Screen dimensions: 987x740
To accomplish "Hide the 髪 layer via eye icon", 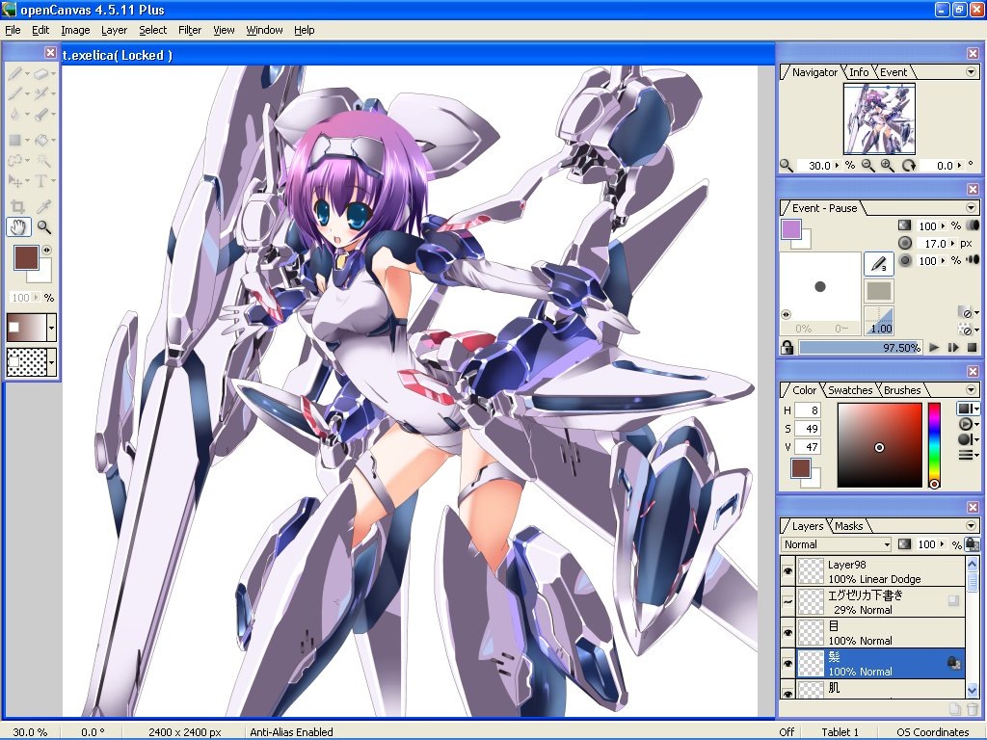I will coord(787,664).
